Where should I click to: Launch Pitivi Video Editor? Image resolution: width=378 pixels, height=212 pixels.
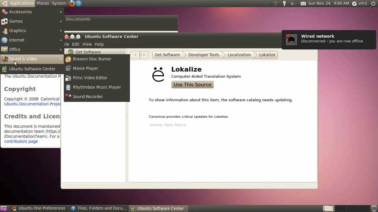click(97, 78)
